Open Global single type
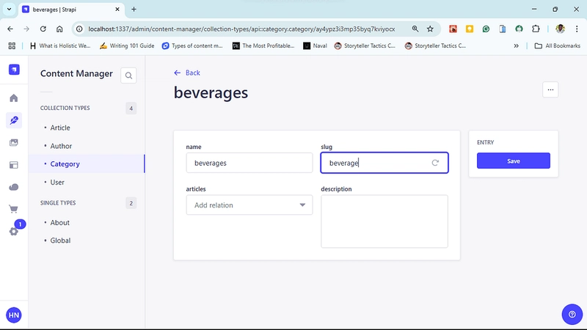Screen dimensions: 587x330 tap(60, 241)
